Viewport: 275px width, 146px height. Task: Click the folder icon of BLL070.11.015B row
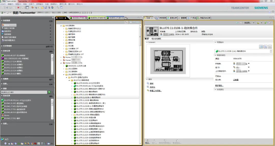(75, 115)
